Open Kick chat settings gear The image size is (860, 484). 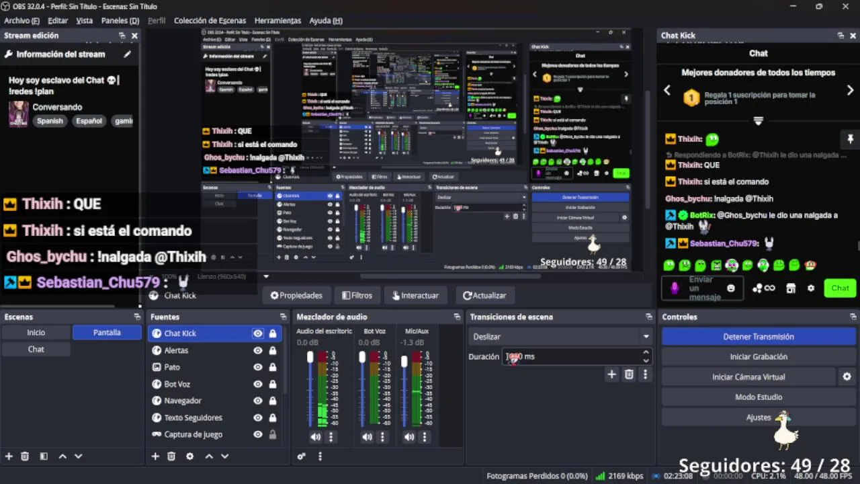(811, 288)
